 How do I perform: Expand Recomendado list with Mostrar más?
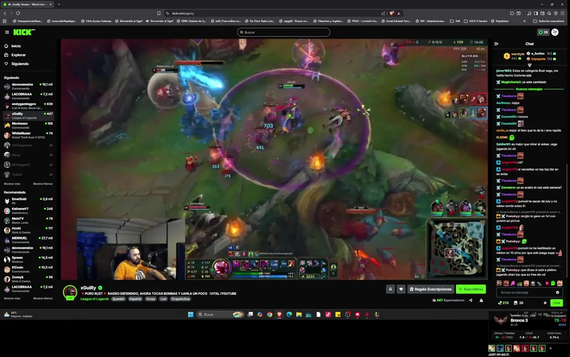click(x=12, y=298)
